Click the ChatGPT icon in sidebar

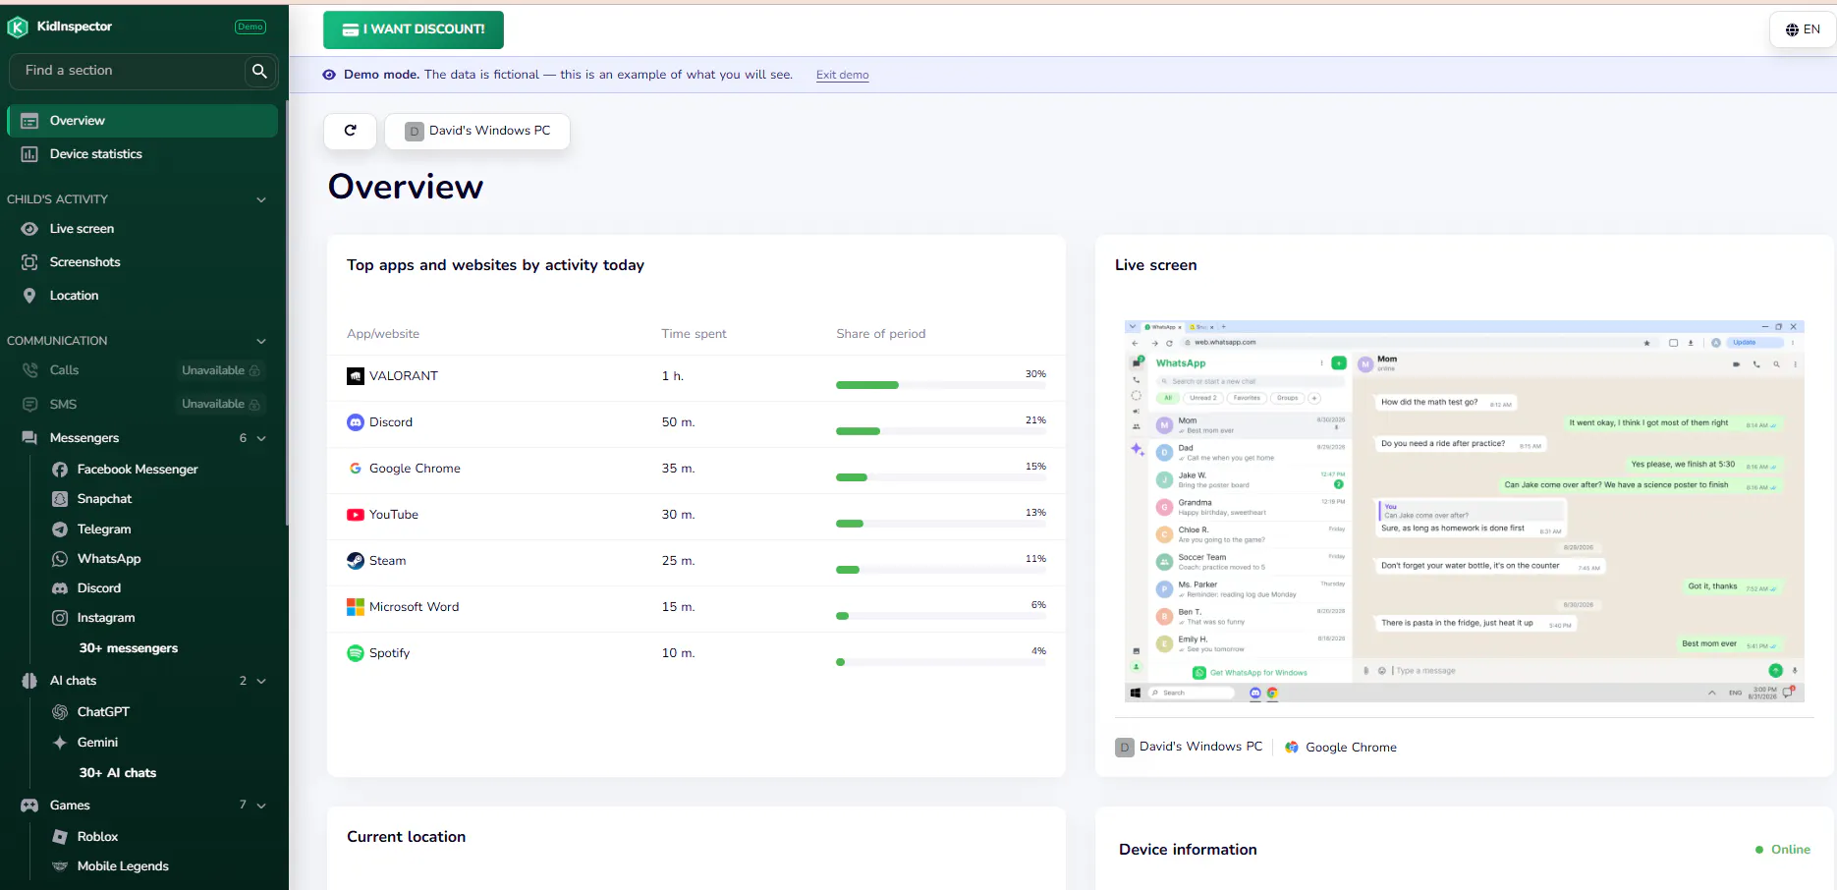[60, 712]
